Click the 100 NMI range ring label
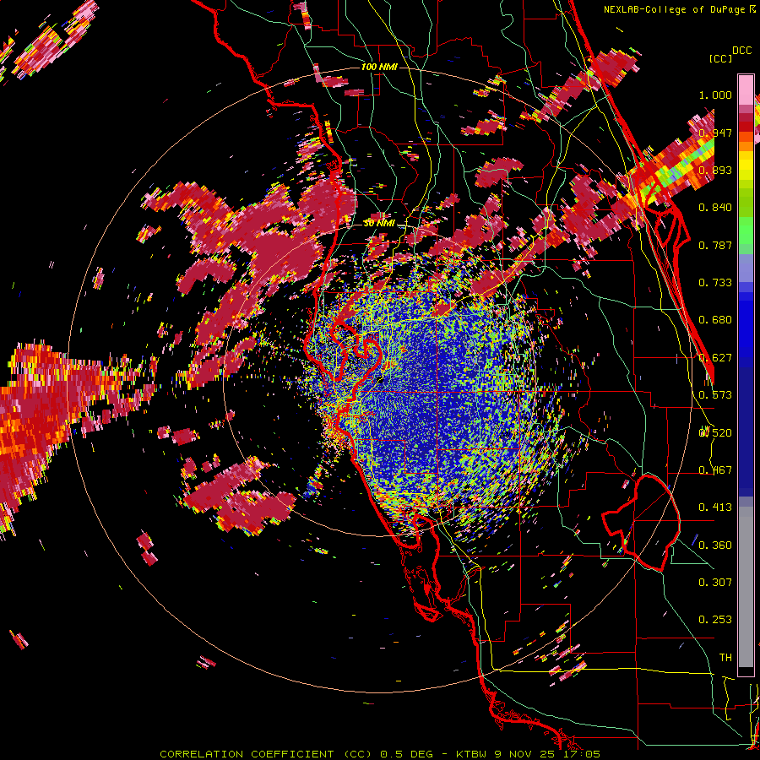 pyautogui.click(x=379, y=67)
